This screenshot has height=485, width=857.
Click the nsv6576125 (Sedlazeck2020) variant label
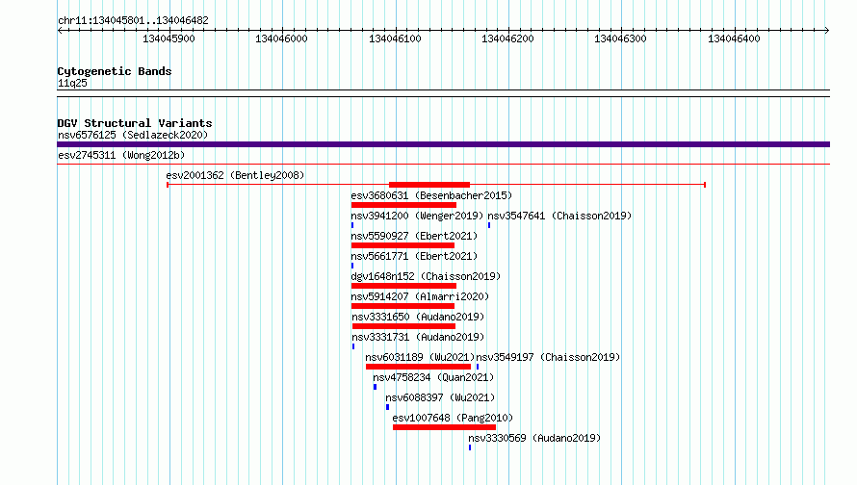click(133, 135)
